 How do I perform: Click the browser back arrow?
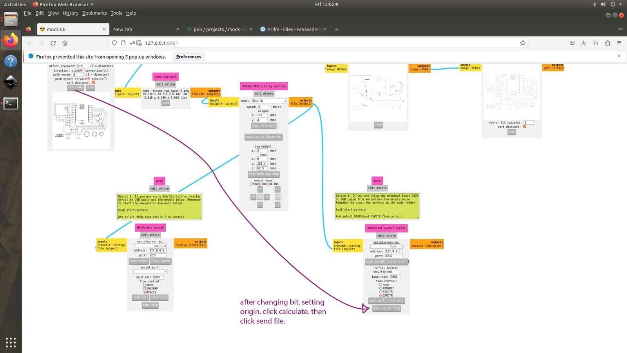(30, 43)
